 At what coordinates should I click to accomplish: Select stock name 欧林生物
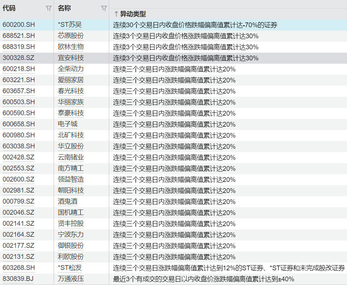[71, 47]
